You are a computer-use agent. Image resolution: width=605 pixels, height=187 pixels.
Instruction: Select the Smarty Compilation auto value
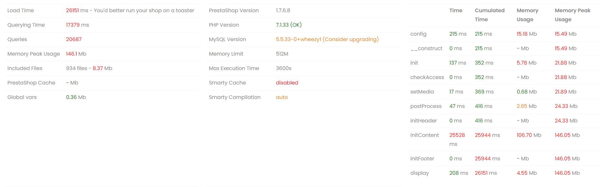(282, 97)
